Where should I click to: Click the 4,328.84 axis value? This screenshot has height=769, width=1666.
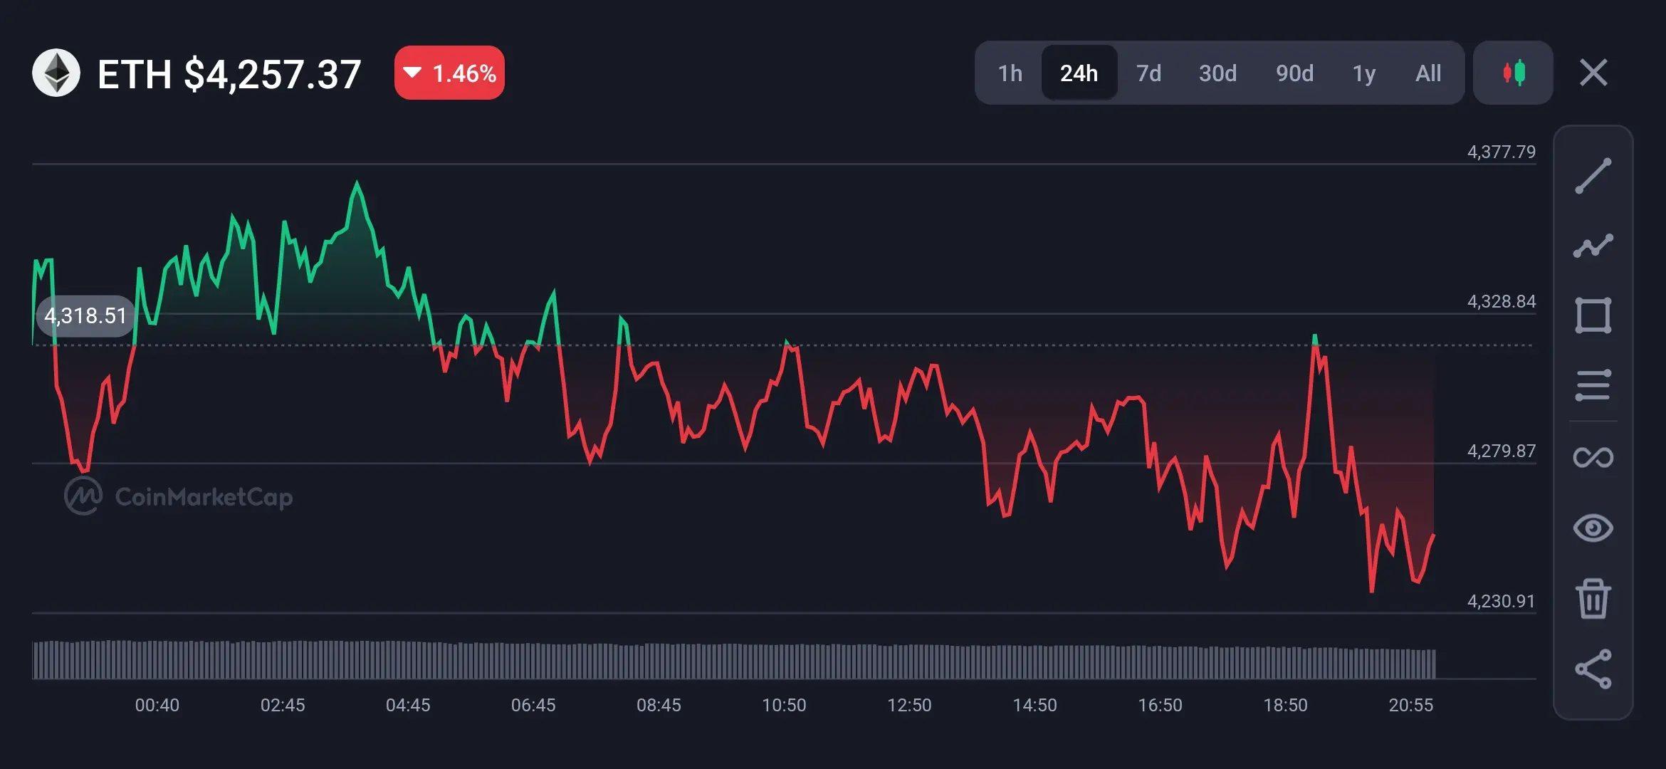(x=1501, y=301)
